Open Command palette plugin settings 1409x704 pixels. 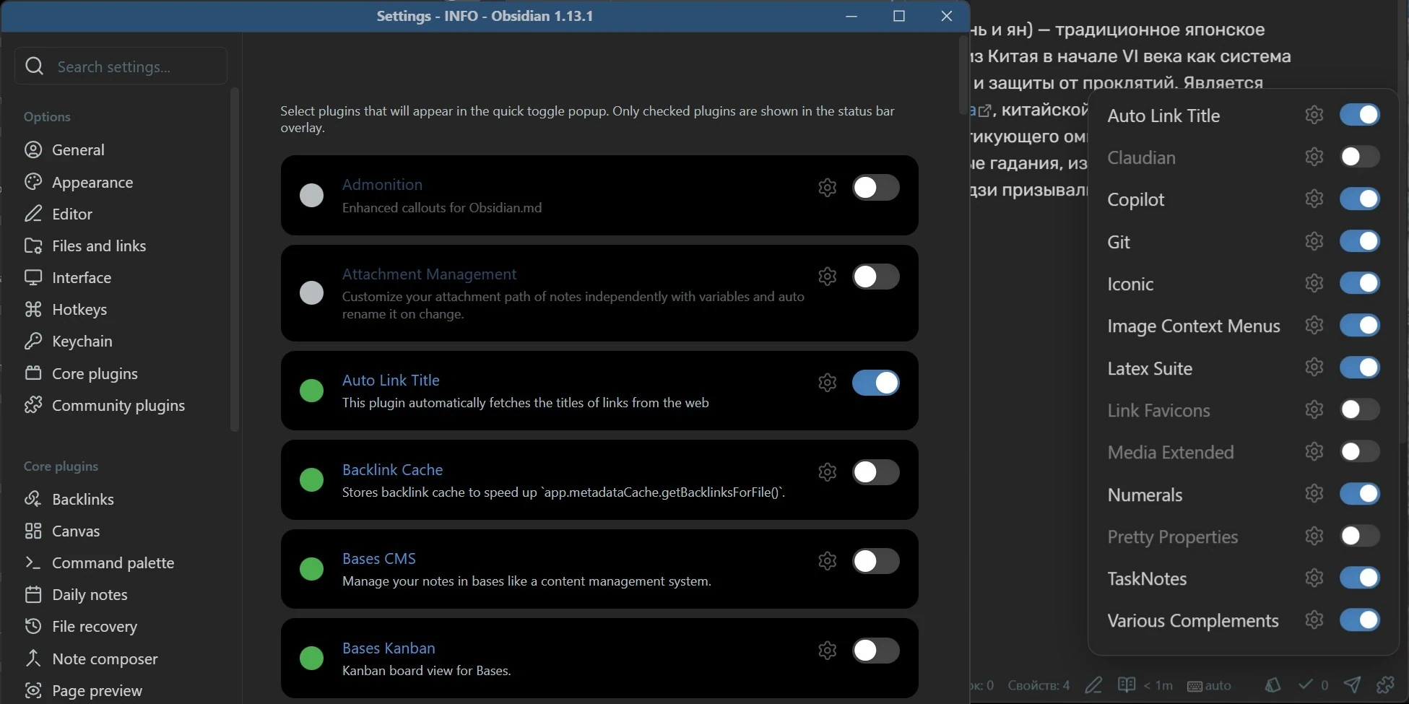click(x=123, y=562)
